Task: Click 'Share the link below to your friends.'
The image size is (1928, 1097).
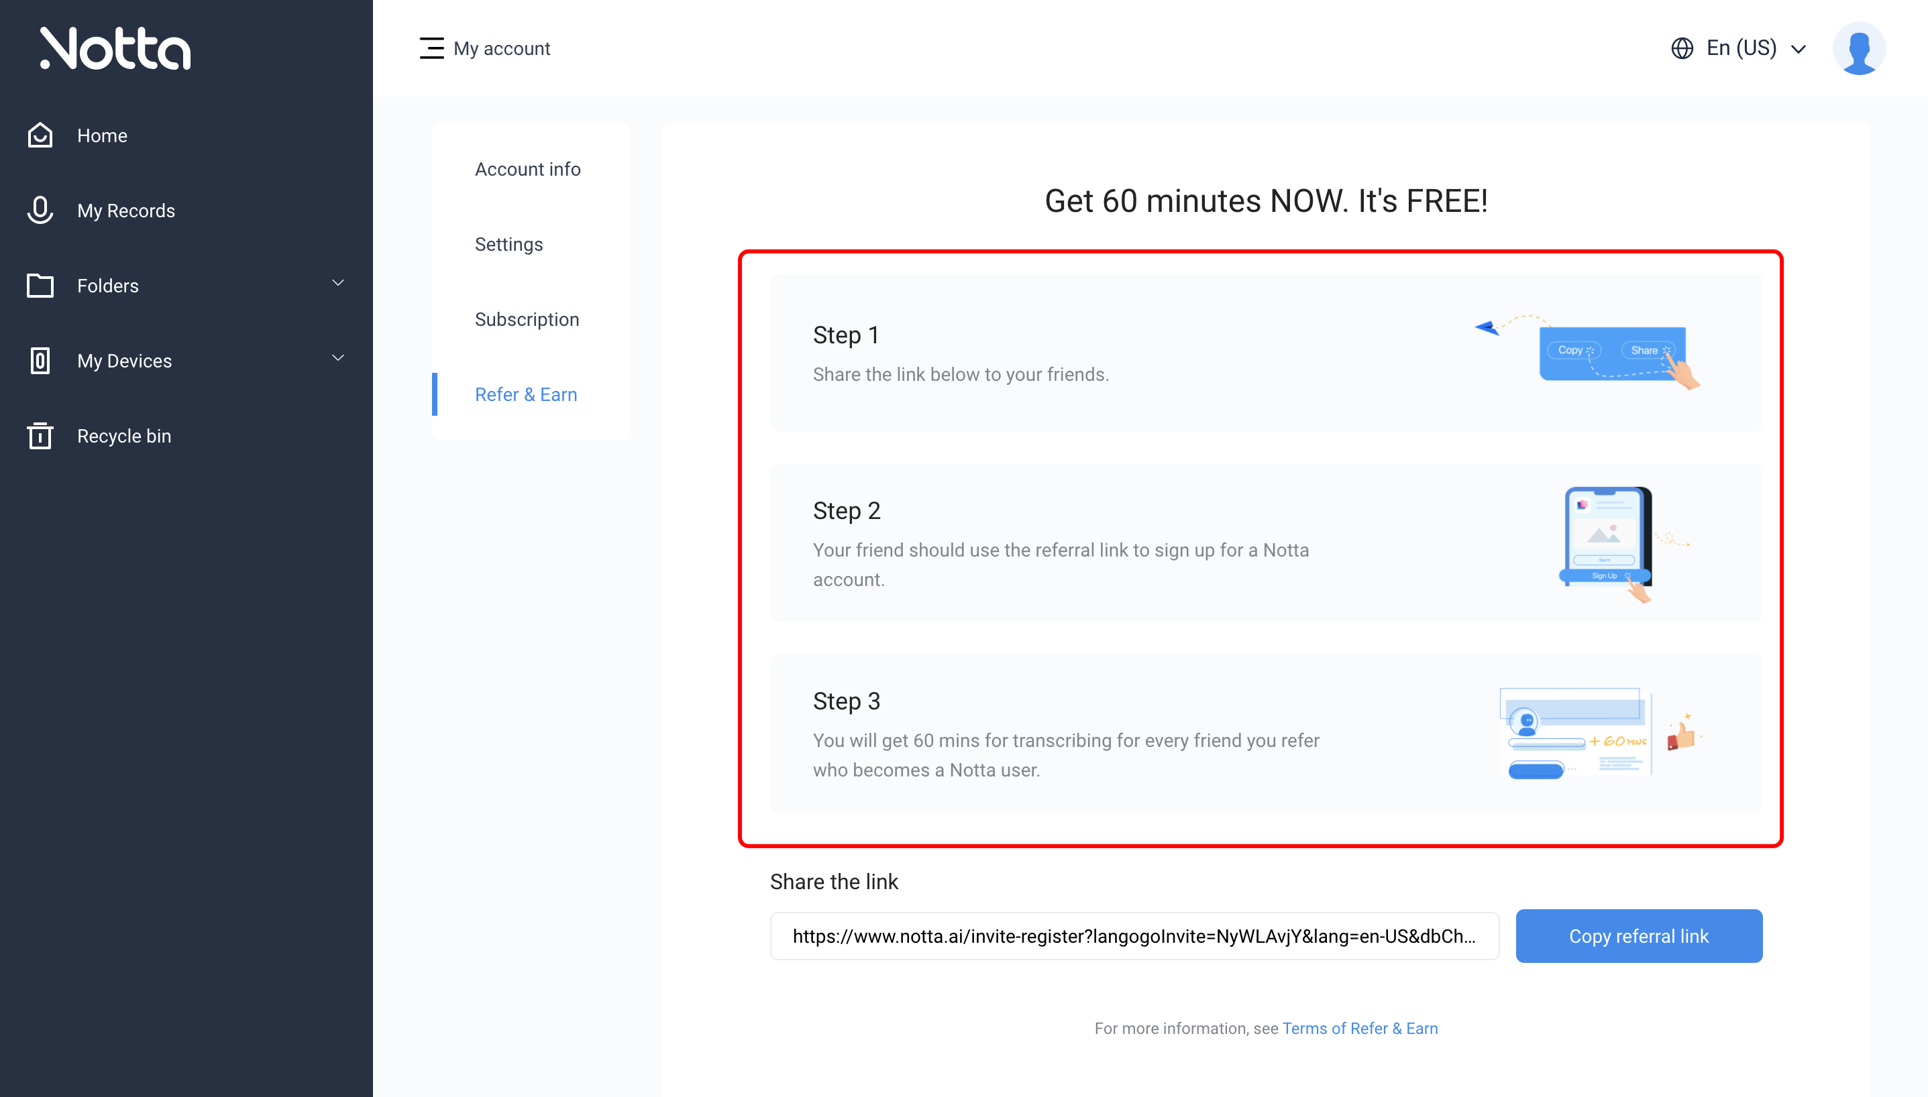Action: pos(960,374)
